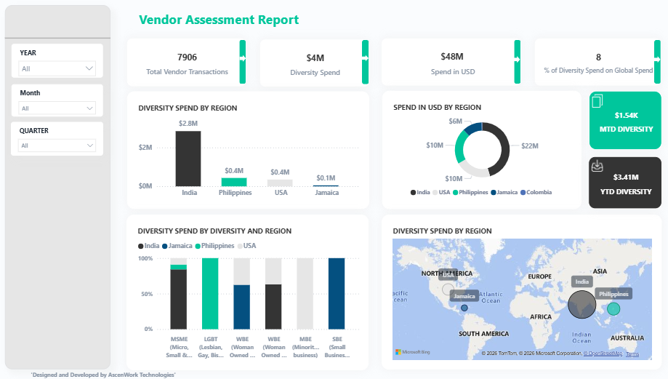Click the Microsoft Bing logo on map
Image resolution: width=668 pixels, height=379 pixels.
click(411, 352)
